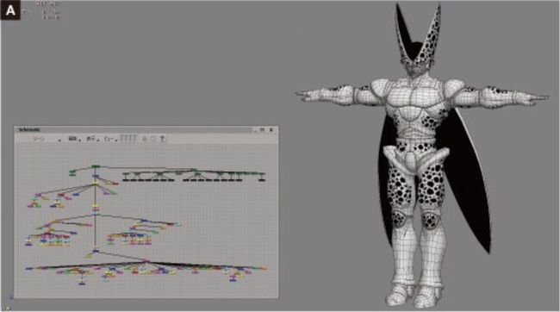Close the Schematic window
This screenshot has height=312, width=560.
(271, 130)
